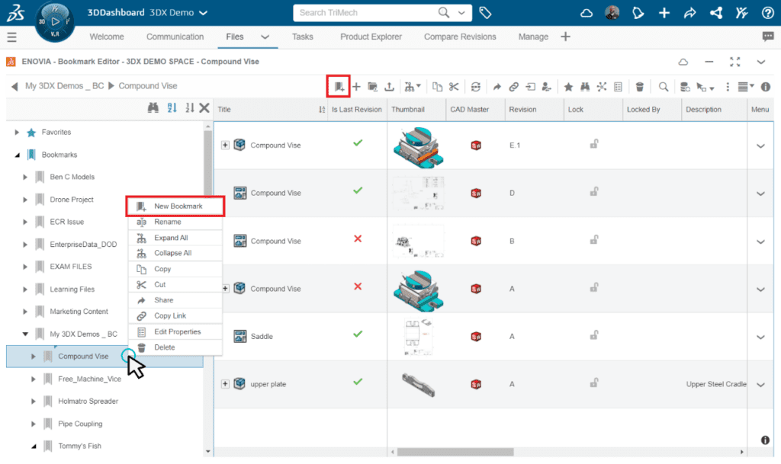Click the top bar plus add icon

coord(664,13)
